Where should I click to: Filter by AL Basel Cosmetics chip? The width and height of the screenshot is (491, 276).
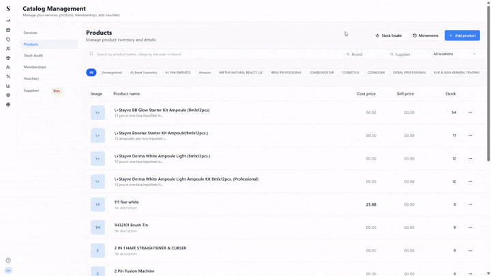pos(143,72)
